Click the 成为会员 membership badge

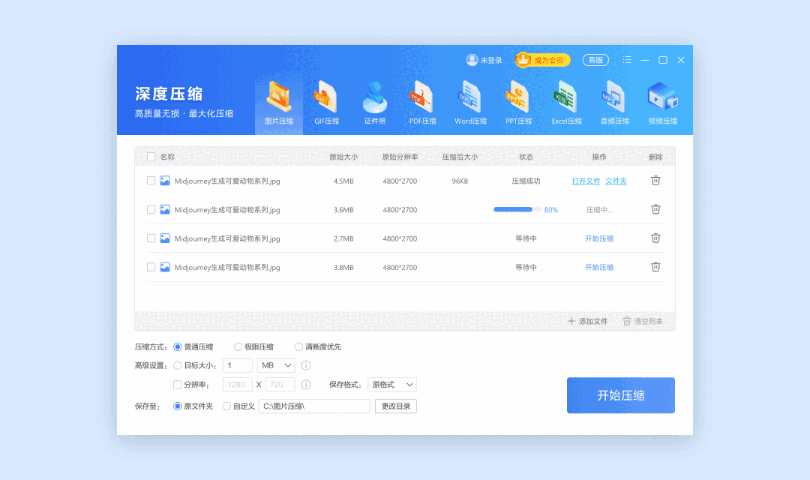541,60
